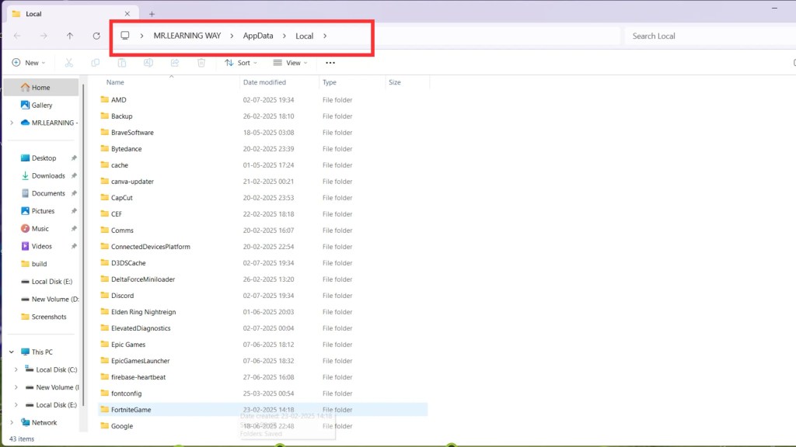Open Pictures quick access item
This screenshot has width=796, height=447.
coord(43,211)
